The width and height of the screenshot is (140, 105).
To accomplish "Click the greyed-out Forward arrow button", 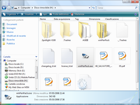I will tap(9, 8).
